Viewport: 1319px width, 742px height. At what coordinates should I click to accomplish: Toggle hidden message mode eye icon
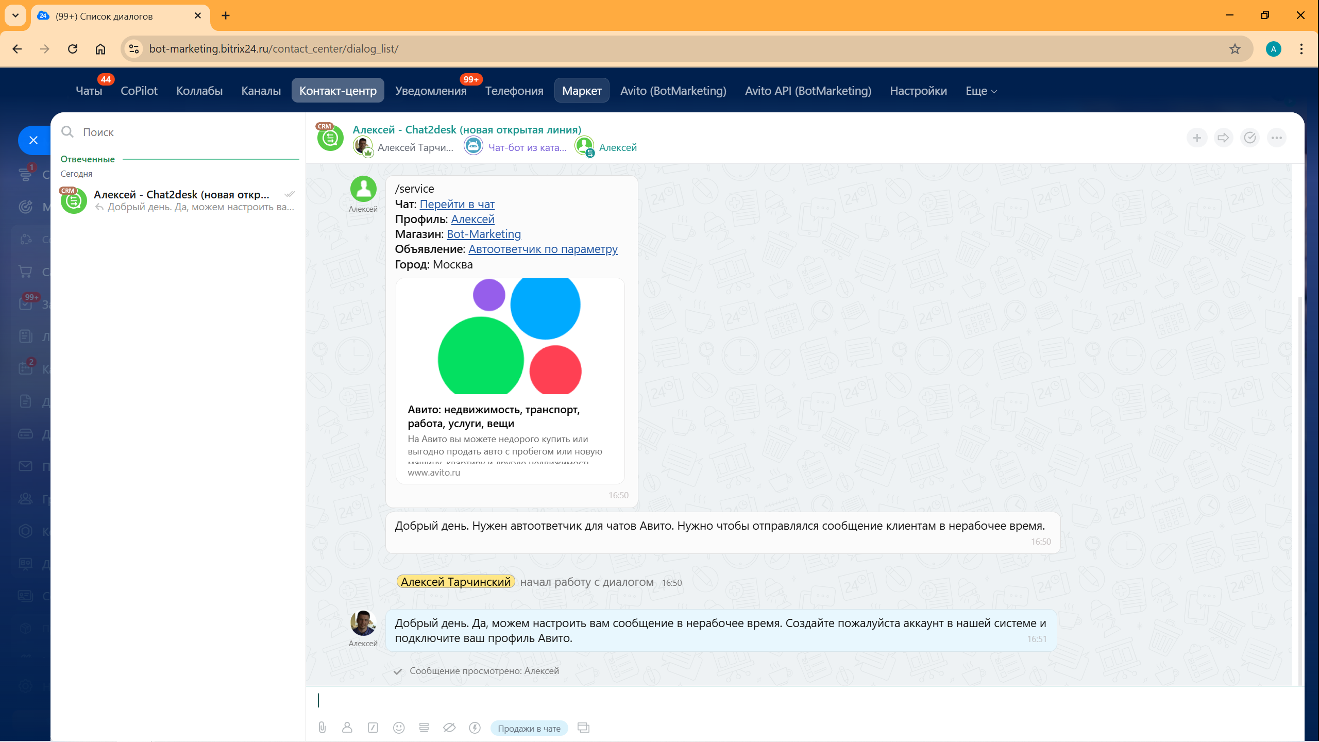point(449,728)
